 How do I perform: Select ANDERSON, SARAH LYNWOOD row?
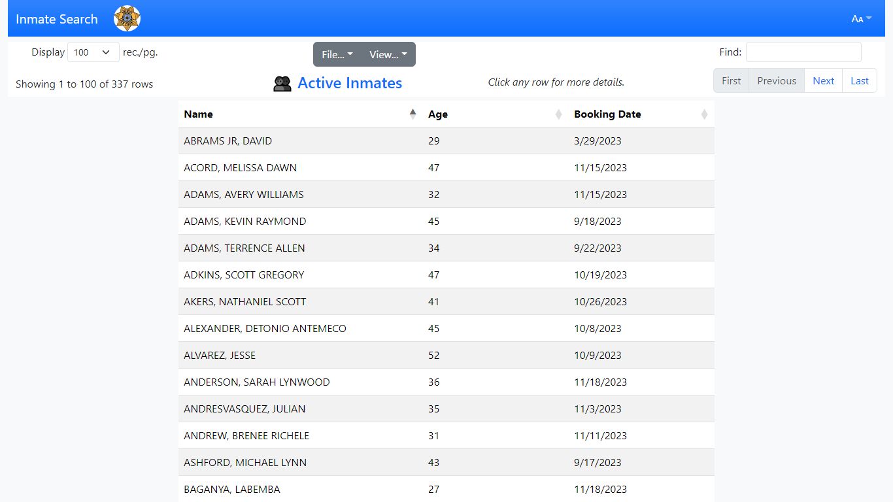click(x=446, y=382)
